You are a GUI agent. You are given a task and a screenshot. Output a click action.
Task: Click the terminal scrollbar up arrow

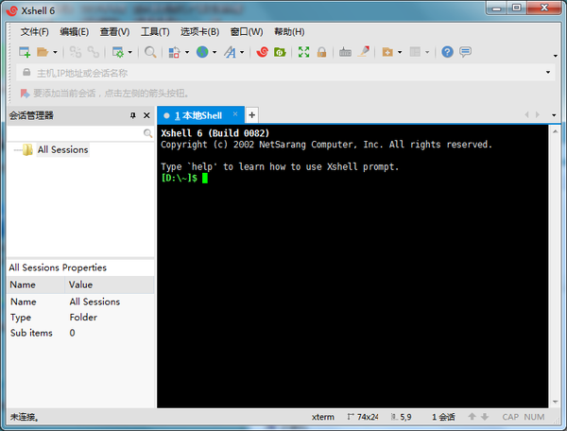tap(556, 131)
